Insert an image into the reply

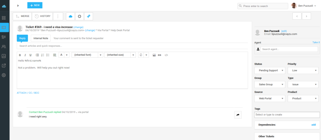coord(154,55)
